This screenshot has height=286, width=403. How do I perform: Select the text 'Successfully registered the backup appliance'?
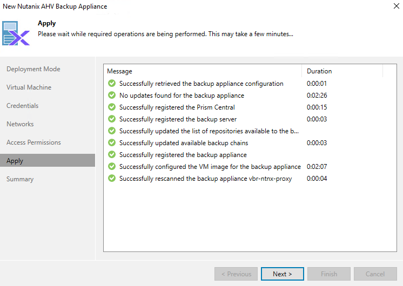click(183, 155)
